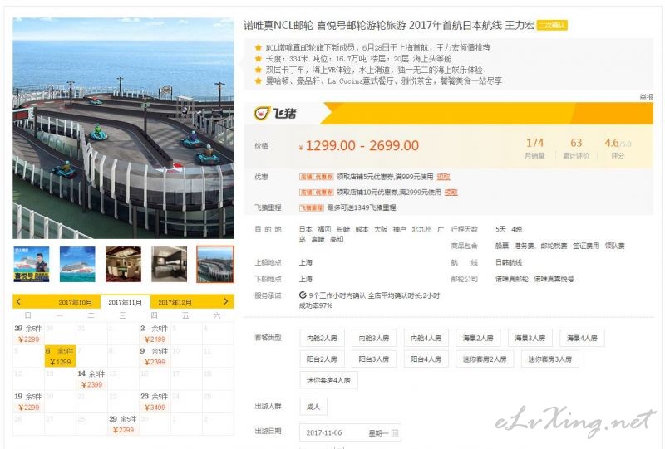Click the 4.6 rating score
The width and height of the screenshot is (665, 449).
pos(612,143)
